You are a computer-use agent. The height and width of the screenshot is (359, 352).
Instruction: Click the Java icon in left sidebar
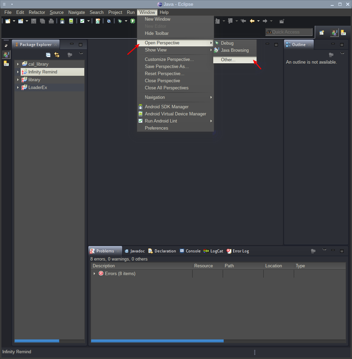pyautogui.click(x=6, y=54)
